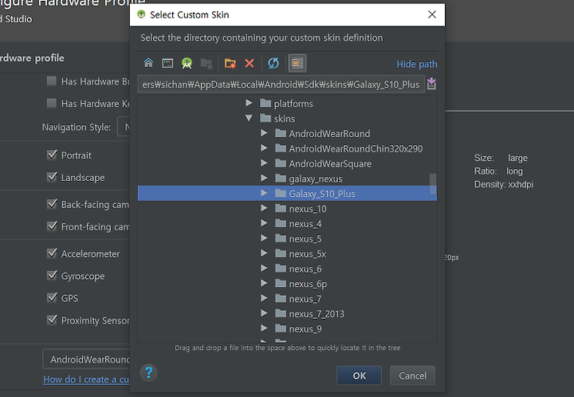The image size is (574, 397).
Task: Disable Back-facing camera checkbox
Action: click(52, 204)
